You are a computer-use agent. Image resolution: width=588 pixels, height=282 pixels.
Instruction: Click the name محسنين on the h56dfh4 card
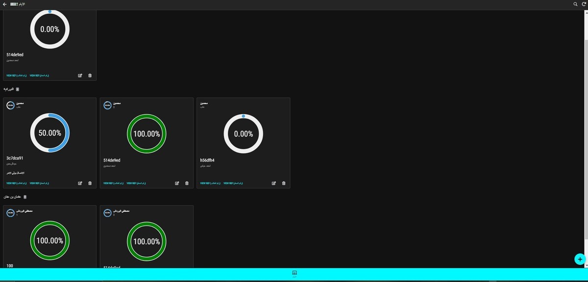click(204, 103)
